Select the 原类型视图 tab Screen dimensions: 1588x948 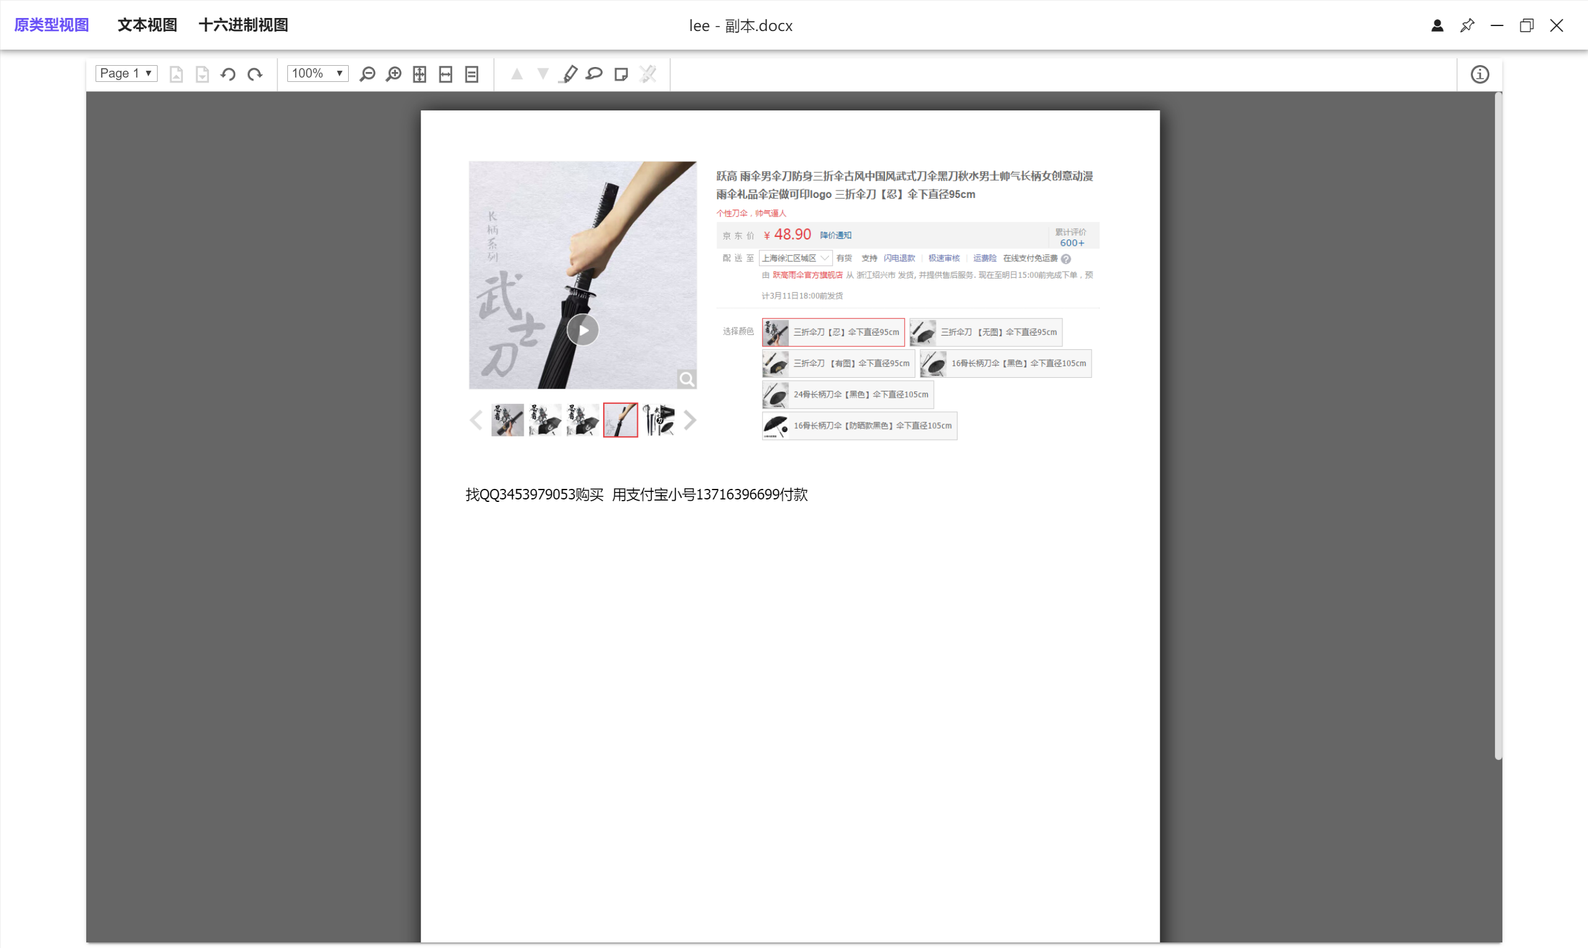pos(51,25)
